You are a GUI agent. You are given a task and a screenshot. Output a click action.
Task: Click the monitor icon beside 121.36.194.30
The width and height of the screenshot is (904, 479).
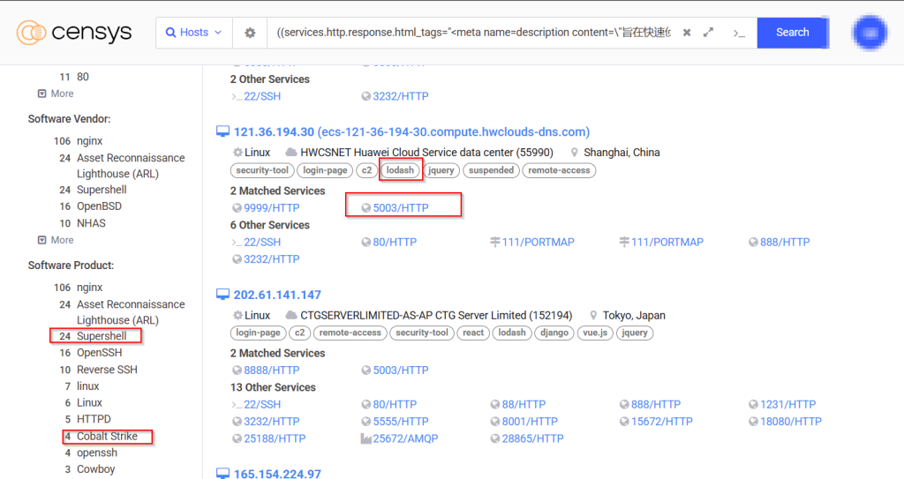222,131
